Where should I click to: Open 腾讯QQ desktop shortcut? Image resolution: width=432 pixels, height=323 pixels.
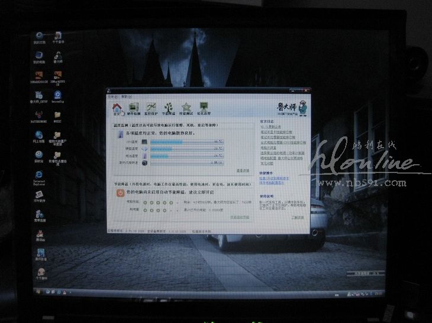tap(40, 236)
